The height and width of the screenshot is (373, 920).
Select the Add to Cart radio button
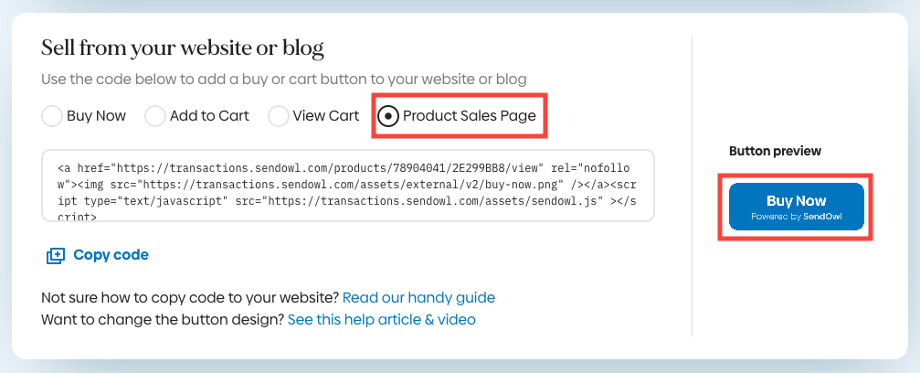pyautogui.click(x=155, y=116)
